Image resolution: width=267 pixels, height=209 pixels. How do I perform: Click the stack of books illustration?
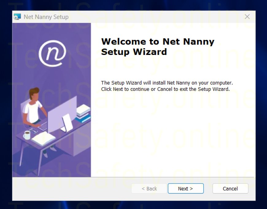pos(83,113)
